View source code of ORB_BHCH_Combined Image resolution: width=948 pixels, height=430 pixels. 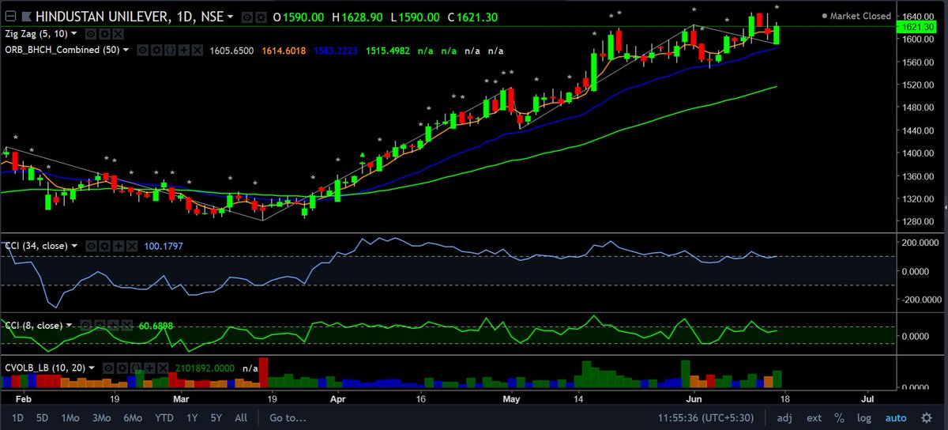[x=170, y=50]
